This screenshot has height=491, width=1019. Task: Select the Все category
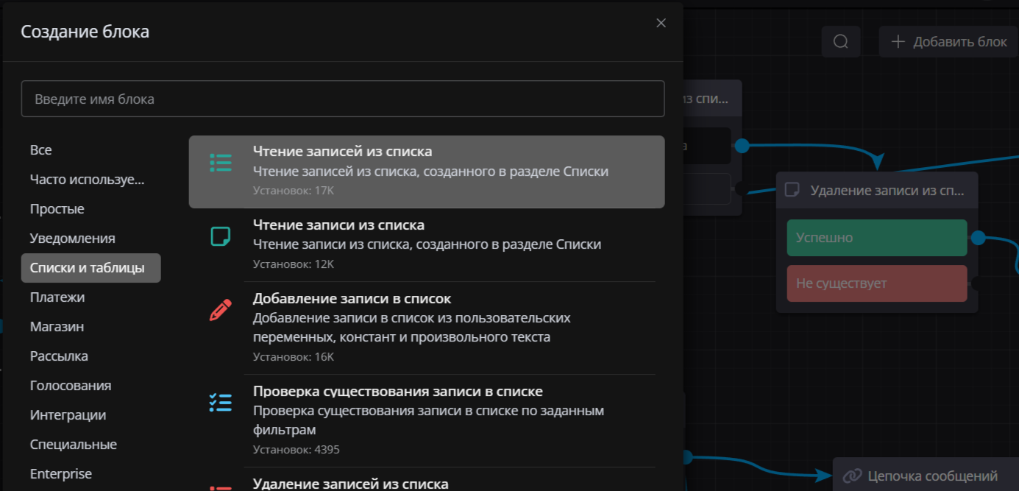[41, 150]
